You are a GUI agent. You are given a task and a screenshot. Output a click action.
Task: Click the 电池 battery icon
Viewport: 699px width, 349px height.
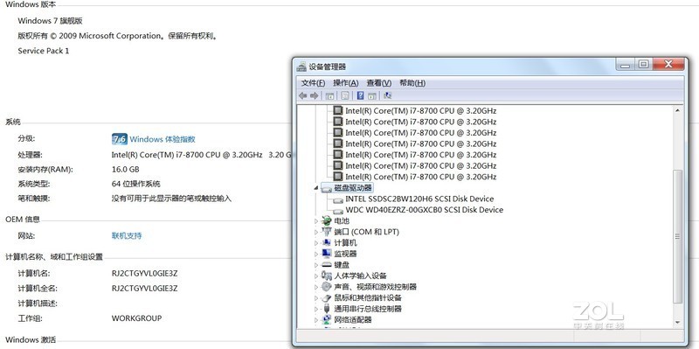[x=327, y=221]
